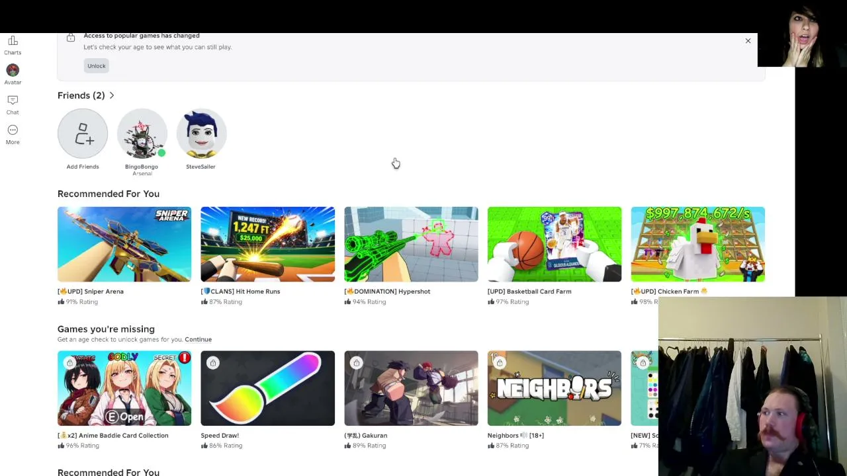
Task: Click the lock icon on Speed Draw! thumbnail
Action: [x=213, y=363]
